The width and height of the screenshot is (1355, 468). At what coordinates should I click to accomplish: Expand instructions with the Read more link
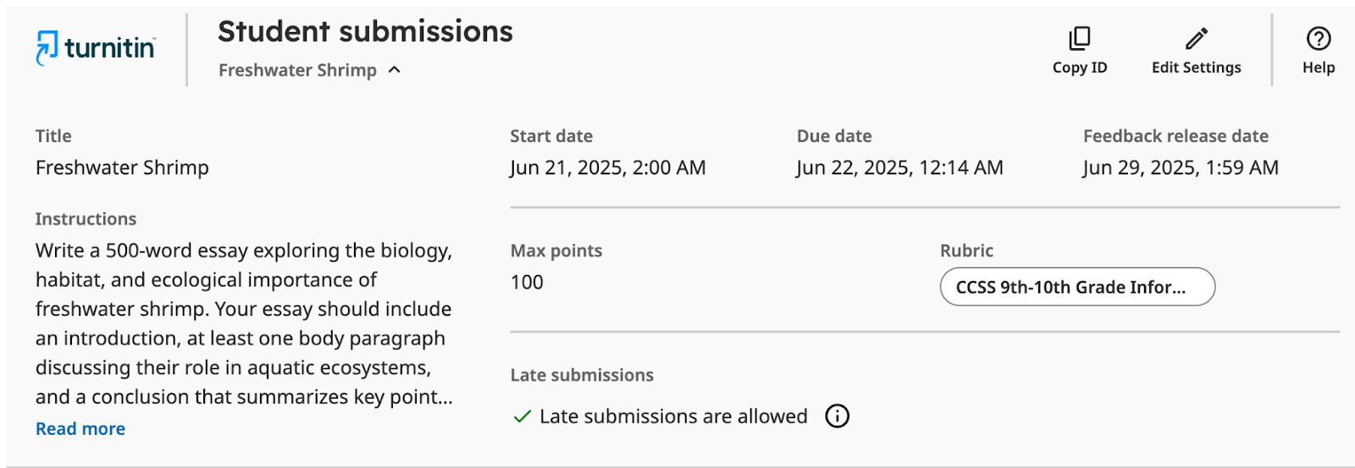(x=80, y=429)
